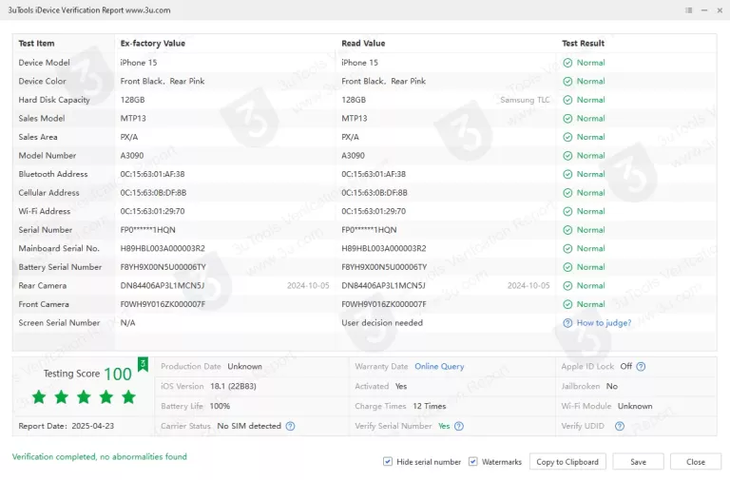Click the No SIM detected status text
Viewport: 730px width, 480px height.
click(x=249, y=426)
